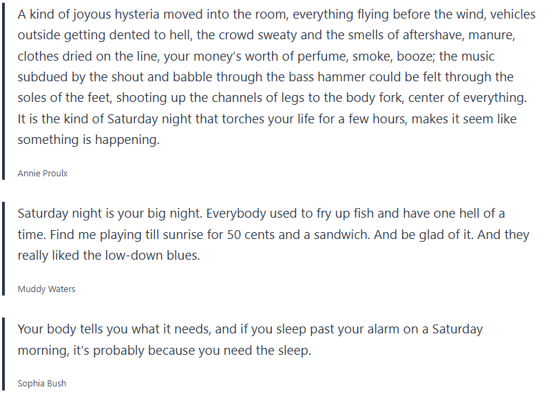Click the left border bar of Sophia Bush quote
The height and width of the screenshot is (394, 555).
tap(4, 353)
